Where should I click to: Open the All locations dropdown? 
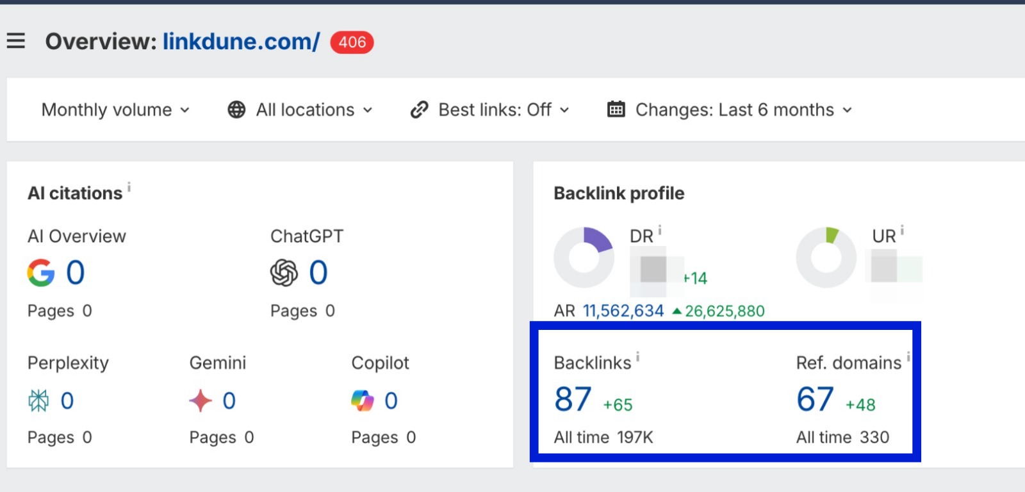[x=300, y=110]
